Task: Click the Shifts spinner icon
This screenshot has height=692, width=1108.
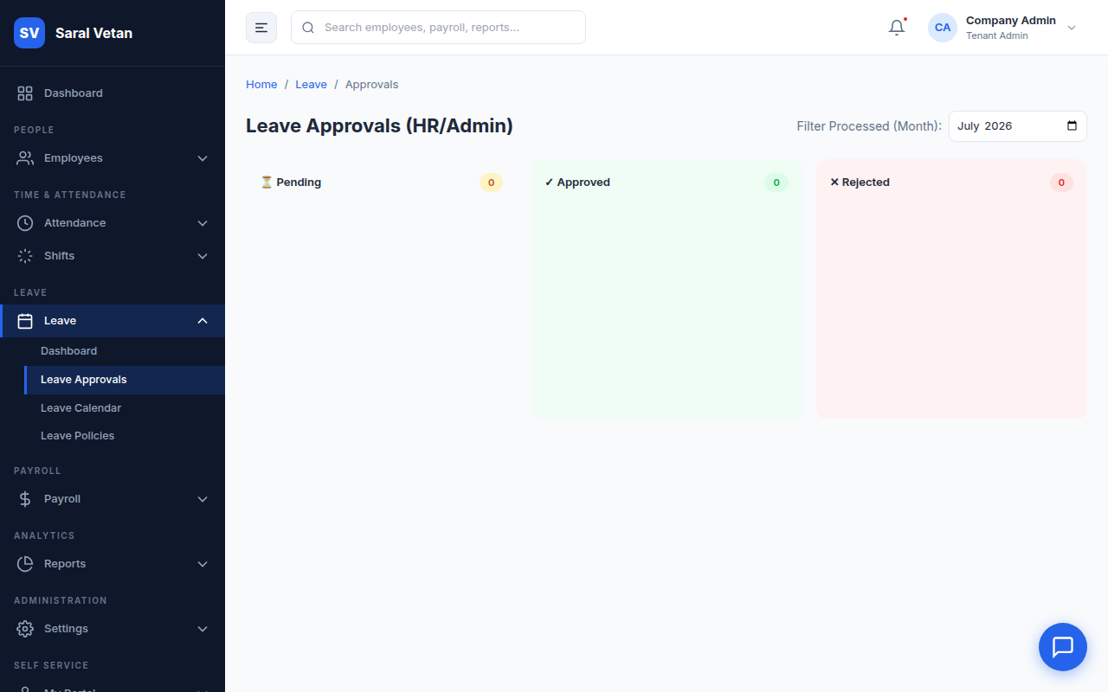Action: (x=25, y=256)
